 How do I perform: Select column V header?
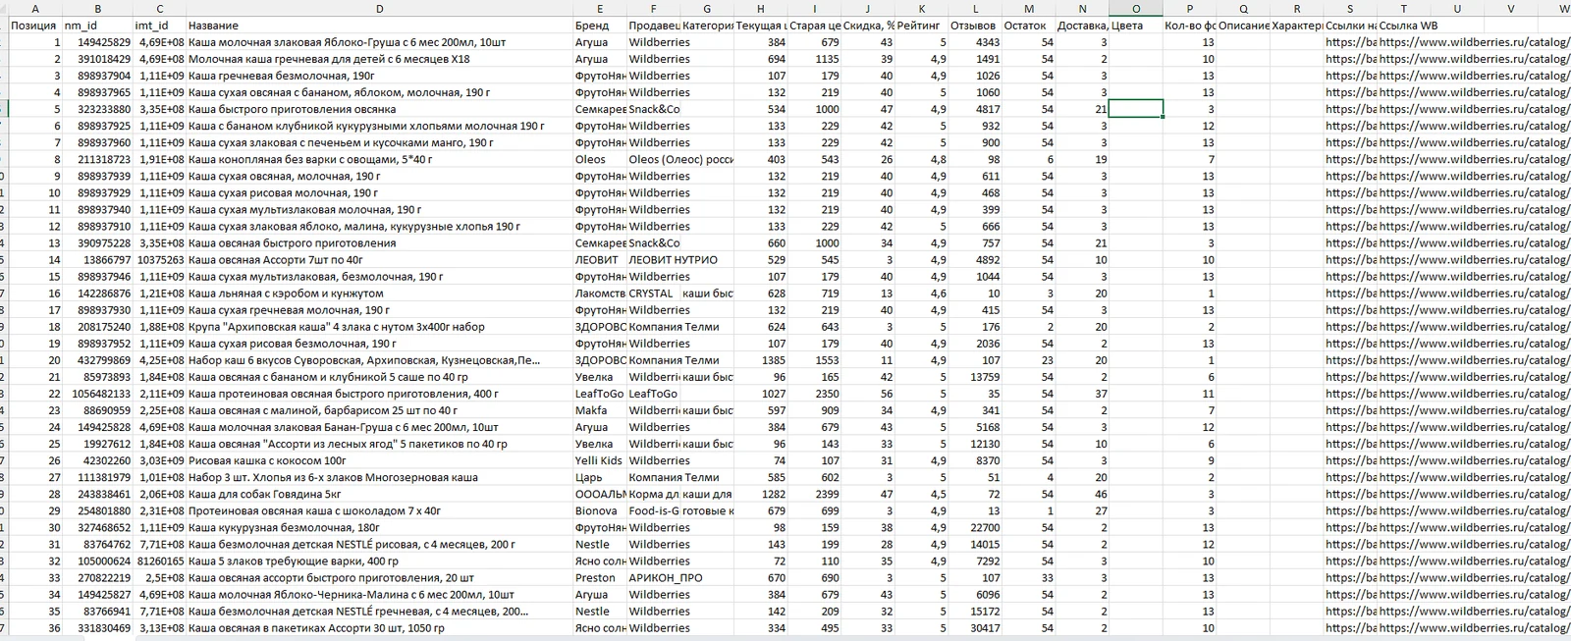(1511, 9)
